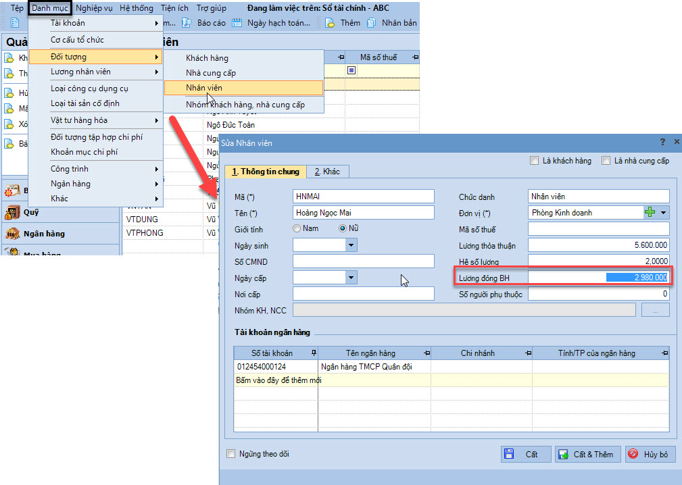Choose Khoản mục chi phí menu item

(96, 152)
